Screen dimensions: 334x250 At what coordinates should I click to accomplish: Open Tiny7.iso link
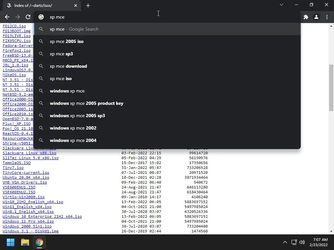tap(13, 168)
